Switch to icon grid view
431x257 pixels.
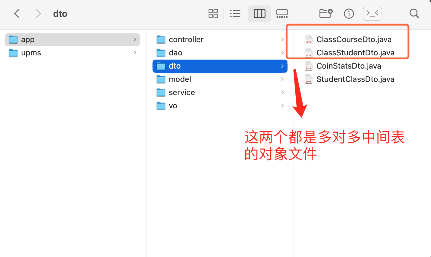(x=213, y=14)
